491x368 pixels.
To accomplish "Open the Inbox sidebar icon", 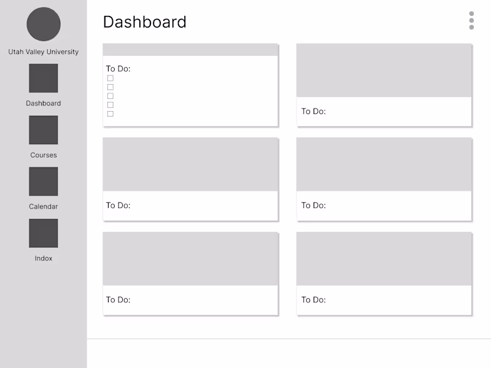I will [x=44, y=233].
